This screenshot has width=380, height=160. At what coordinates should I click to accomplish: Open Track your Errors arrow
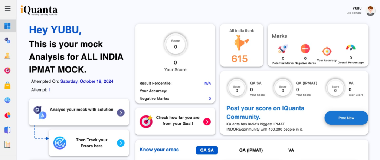(121, 143)
